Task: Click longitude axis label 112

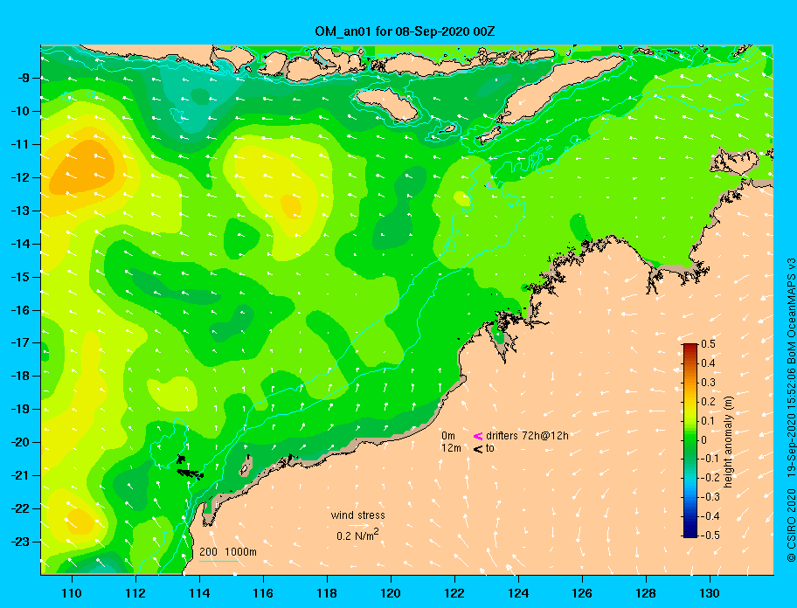Action: 135,593
